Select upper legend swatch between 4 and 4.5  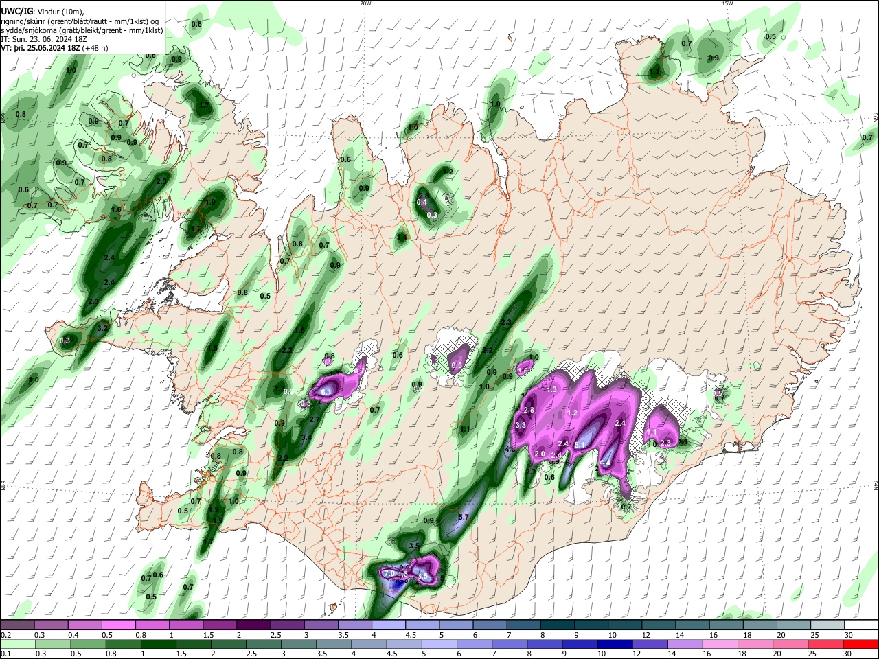[x=389, y=625]
